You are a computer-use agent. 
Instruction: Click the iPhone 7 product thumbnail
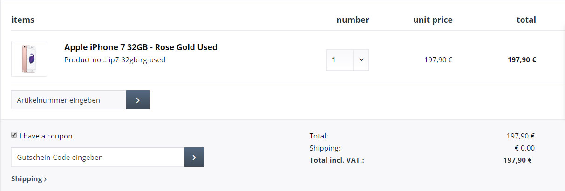[x=29, y=59]
